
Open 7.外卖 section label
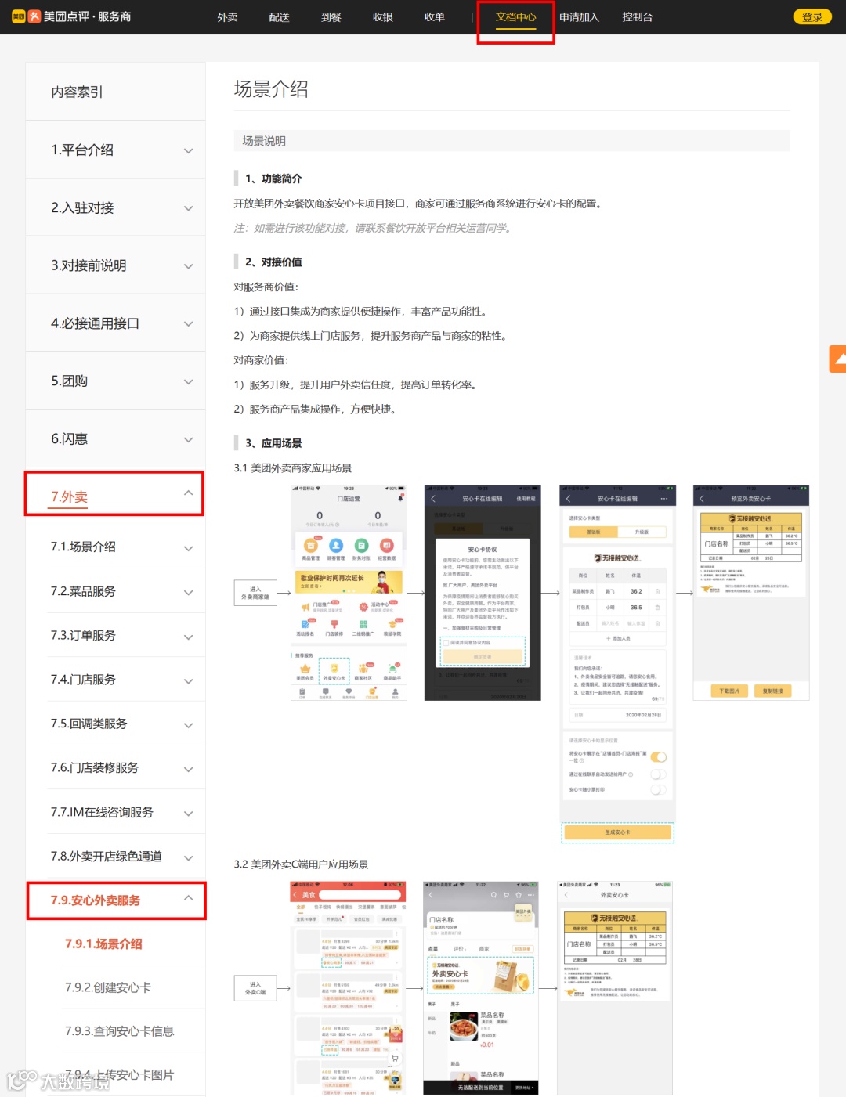[69, 496]
